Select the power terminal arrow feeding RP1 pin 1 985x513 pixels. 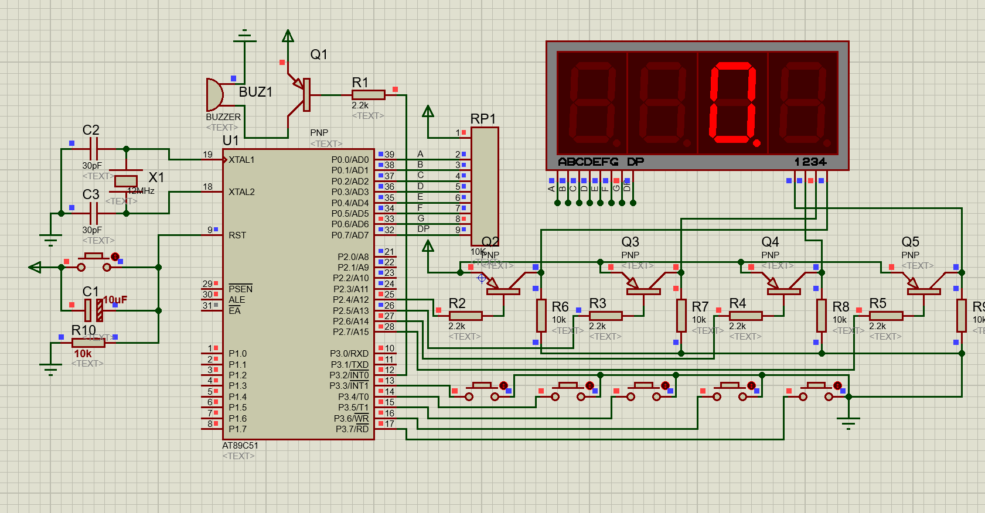pyautogui.click(x=428, y=111)
